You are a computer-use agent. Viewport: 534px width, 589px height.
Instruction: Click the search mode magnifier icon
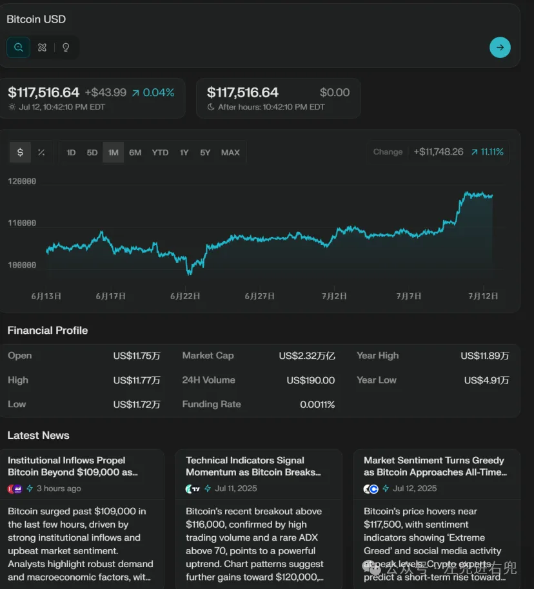pos(19,48)
